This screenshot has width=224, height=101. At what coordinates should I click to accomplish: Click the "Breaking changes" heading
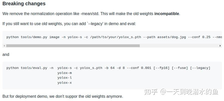pyautogui.click(x=24, y=4)
